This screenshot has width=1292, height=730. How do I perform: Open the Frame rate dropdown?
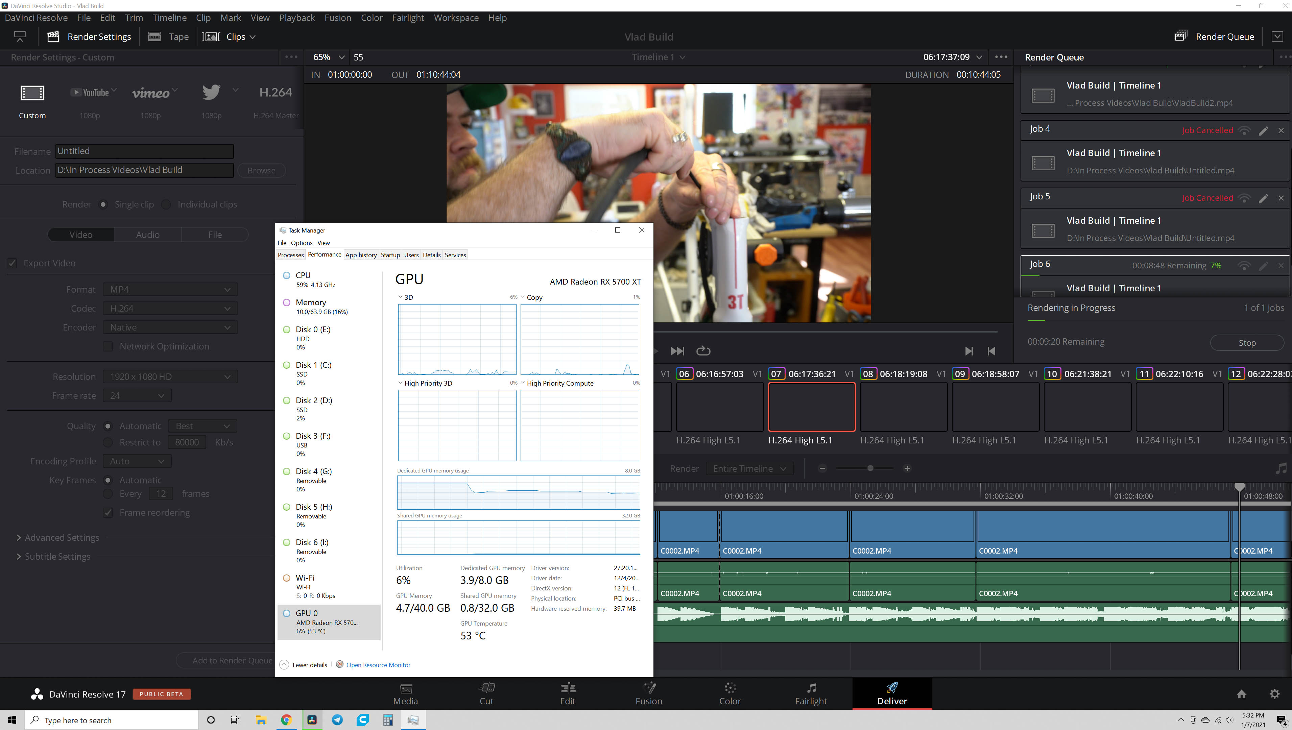click(137, 396)
